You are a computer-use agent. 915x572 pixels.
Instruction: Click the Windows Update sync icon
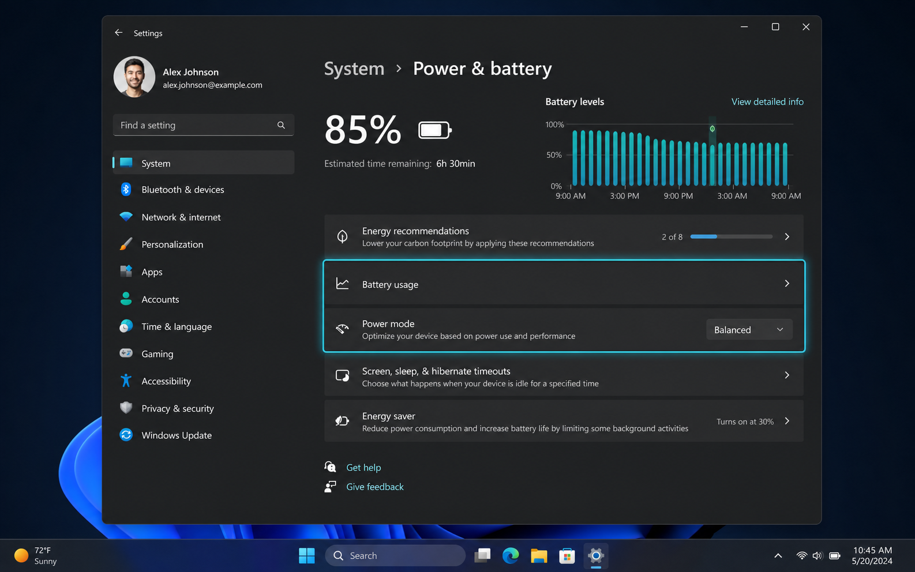pyautogui.click(x=126, y=435)
